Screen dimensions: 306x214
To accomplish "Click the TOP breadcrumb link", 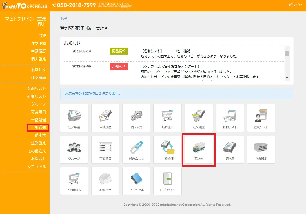I will pos(63,18).
